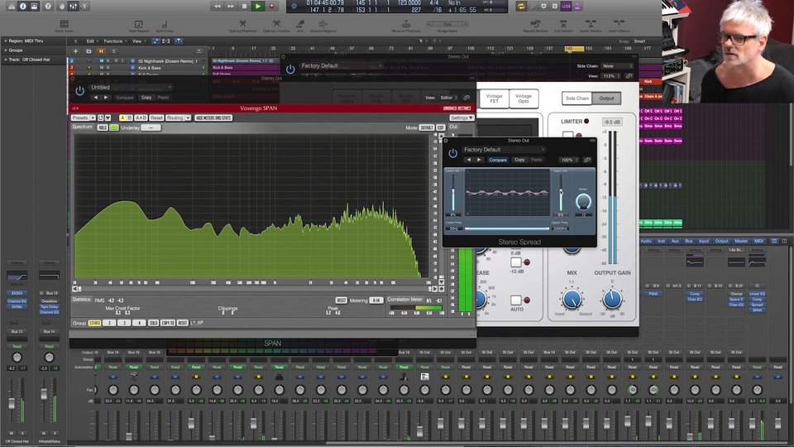Open the Smart Controls knob icon

coord(61,6)
